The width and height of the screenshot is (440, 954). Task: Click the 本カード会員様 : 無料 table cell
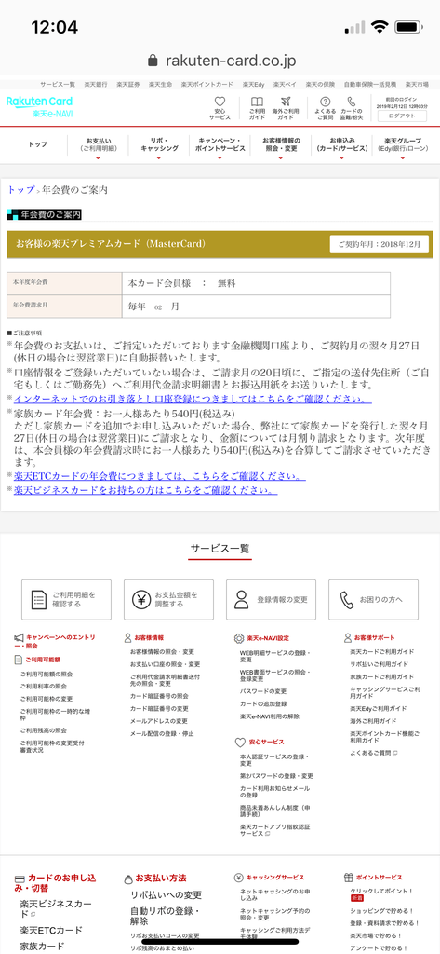pos(256,283)
